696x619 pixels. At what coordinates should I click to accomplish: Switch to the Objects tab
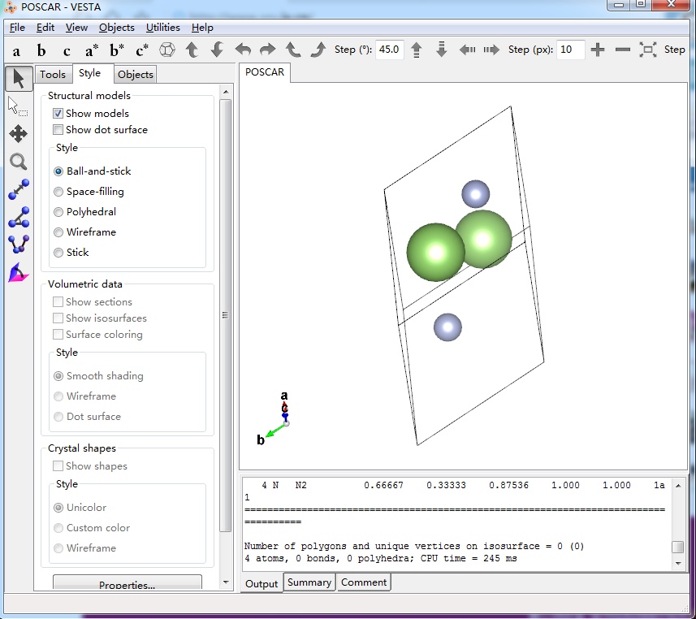pos(135,75)
